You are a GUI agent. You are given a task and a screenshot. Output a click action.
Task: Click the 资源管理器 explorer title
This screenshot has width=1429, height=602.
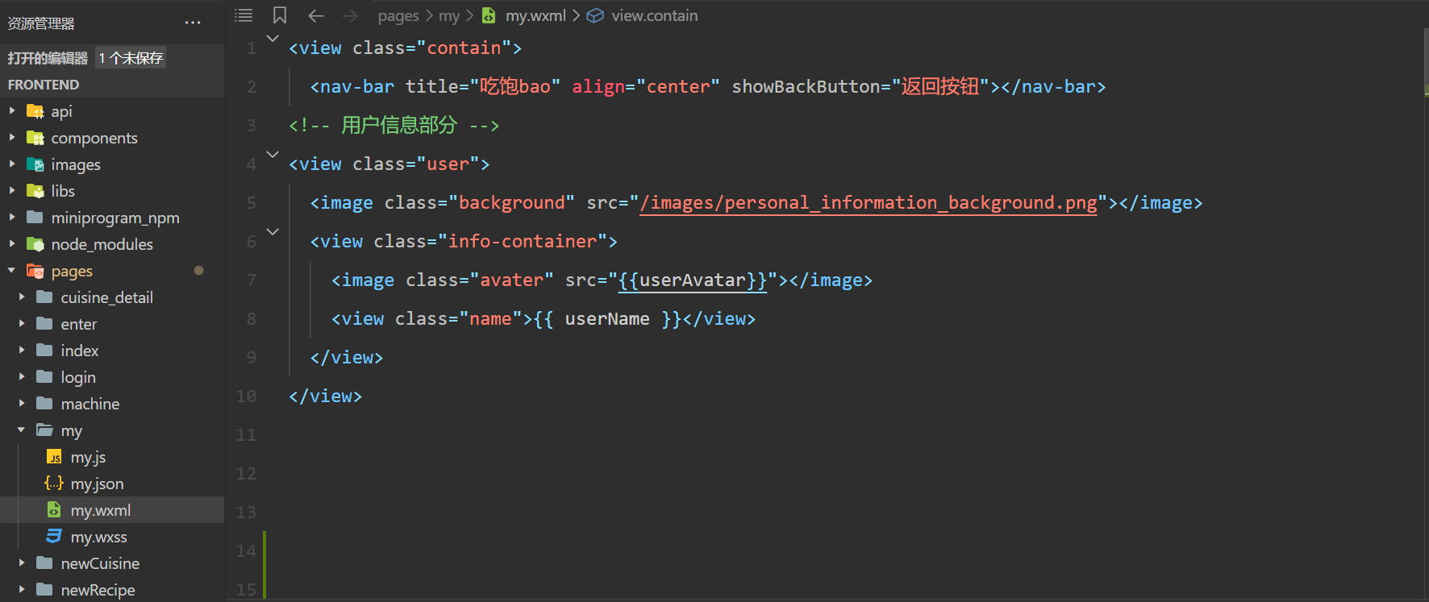41,23
